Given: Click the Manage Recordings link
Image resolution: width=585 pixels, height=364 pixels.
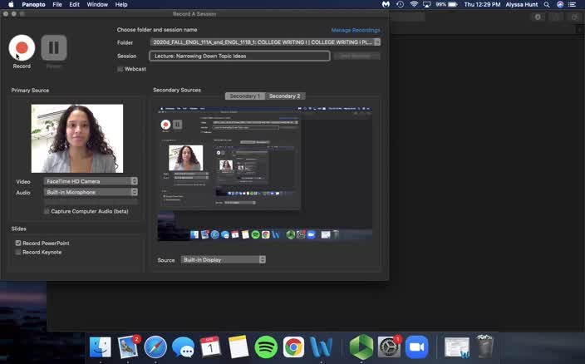Looking at the screenshot, I should (x=355, y=30).
